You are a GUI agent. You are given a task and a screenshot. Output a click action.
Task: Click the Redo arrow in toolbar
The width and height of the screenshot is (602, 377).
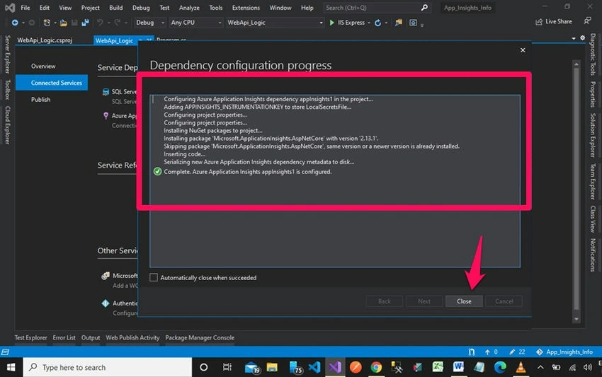(117, 23)
